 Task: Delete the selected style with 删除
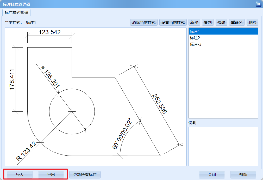click(x=252, y=23)
